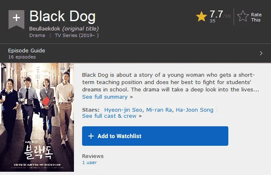
Task: Expand Episode Guide with the chevron arrow
Action: tap(261, 53)
